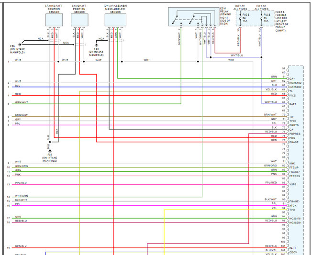The width and height of the screenshot is (311, 255).
Task: Click the F38 ground symbol
Action: point(96,45)
